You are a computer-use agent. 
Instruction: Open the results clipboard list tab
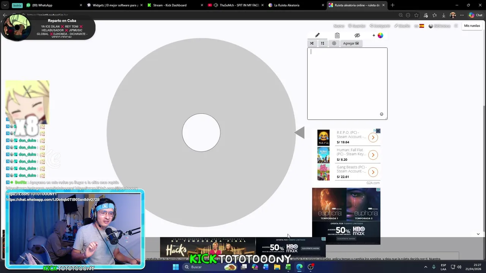point(337,35)
